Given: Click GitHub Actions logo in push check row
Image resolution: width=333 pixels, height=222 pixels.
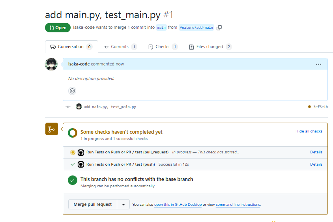Looking at the screenshot, I should click(81, 164).
